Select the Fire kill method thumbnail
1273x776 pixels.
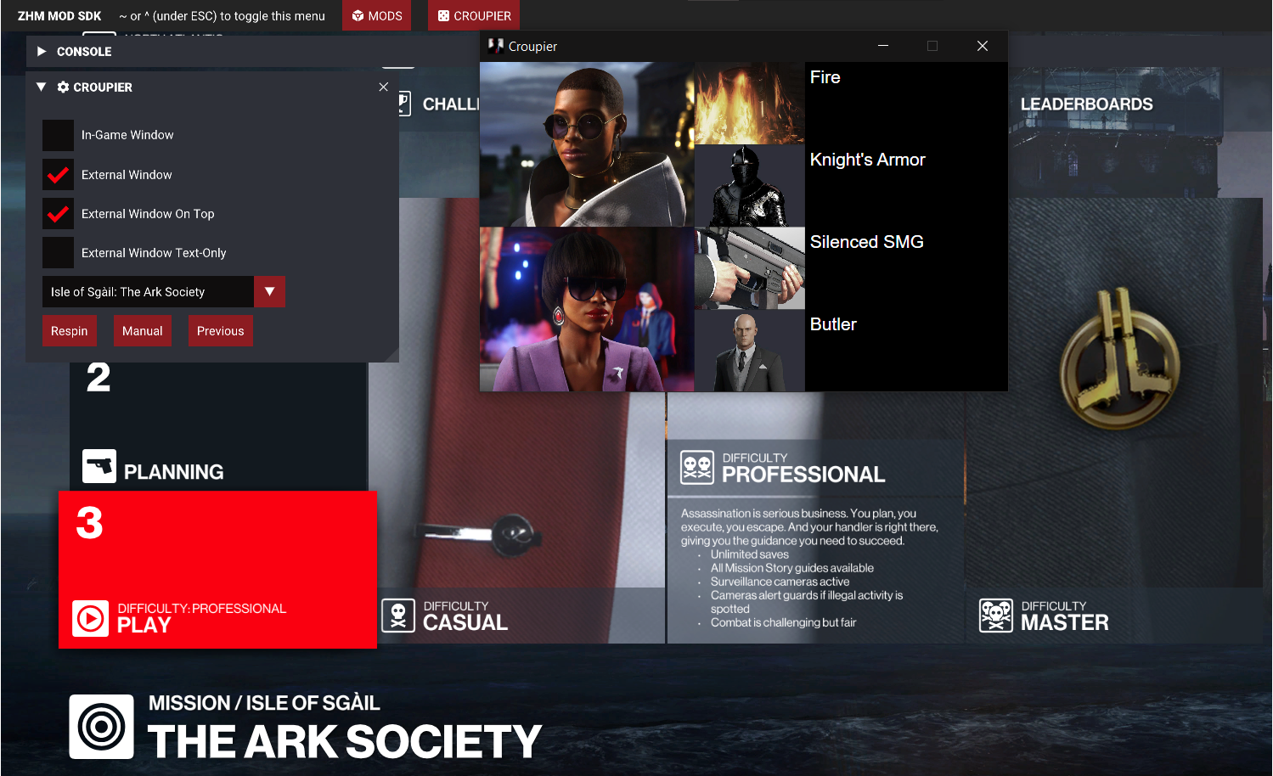tap(750, 103)
